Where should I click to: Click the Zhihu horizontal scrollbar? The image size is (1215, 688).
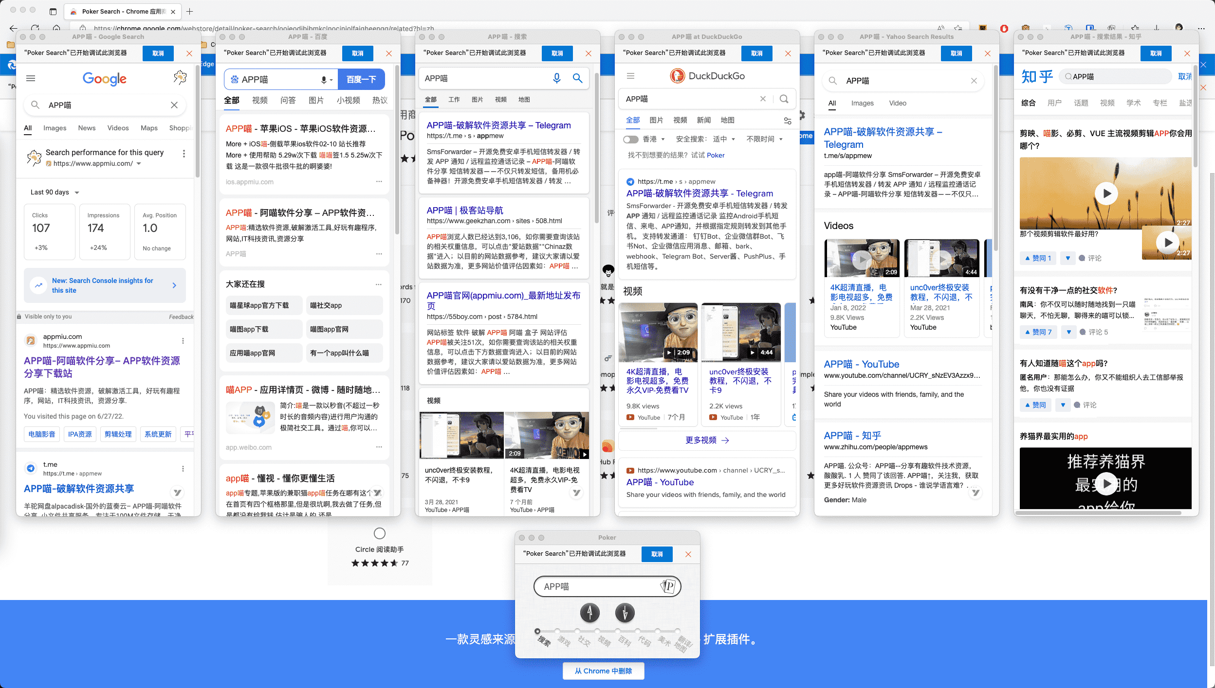click(x=1099, y=512)
